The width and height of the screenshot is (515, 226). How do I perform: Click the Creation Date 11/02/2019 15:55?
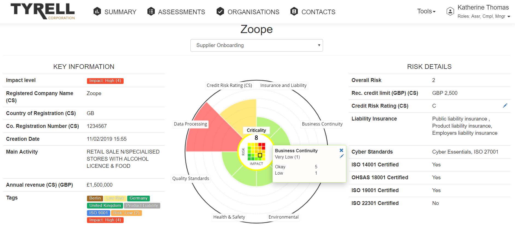coord(107,139)
